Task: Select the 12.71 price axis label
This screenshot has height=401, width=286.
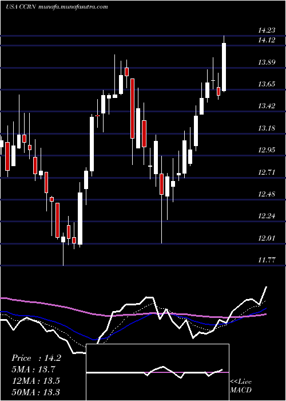Action: (267, 172)
